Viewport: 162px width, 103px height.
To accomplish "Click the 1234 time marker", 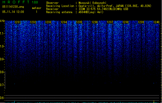I will (x=64, y=22).
